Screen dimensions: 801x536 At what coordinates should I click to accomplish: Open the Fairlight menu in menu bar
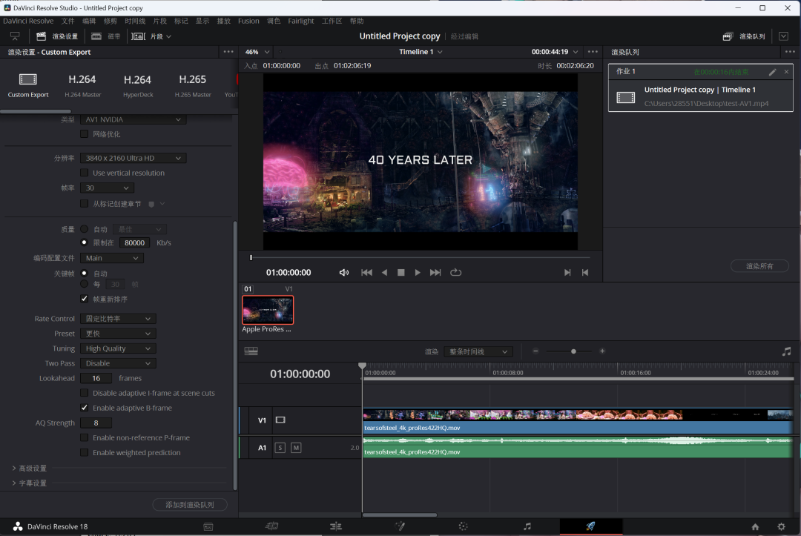tap(300, 21)
